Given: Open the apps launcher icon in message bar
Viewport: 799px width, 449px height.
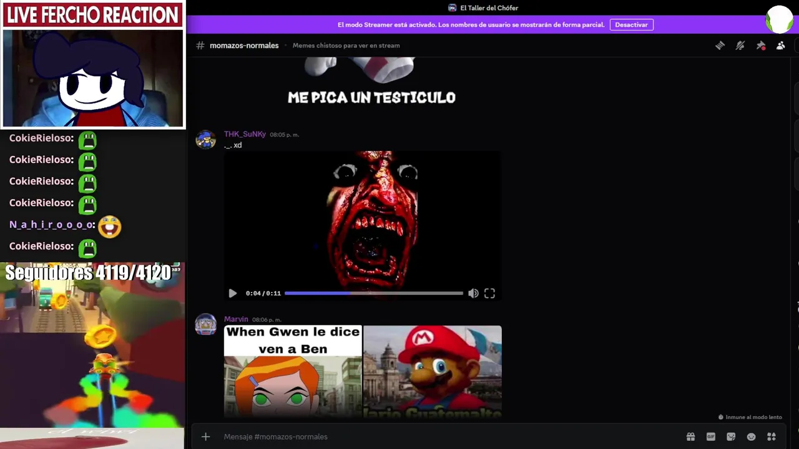Looking at the screenshot, I should point(772,437).
